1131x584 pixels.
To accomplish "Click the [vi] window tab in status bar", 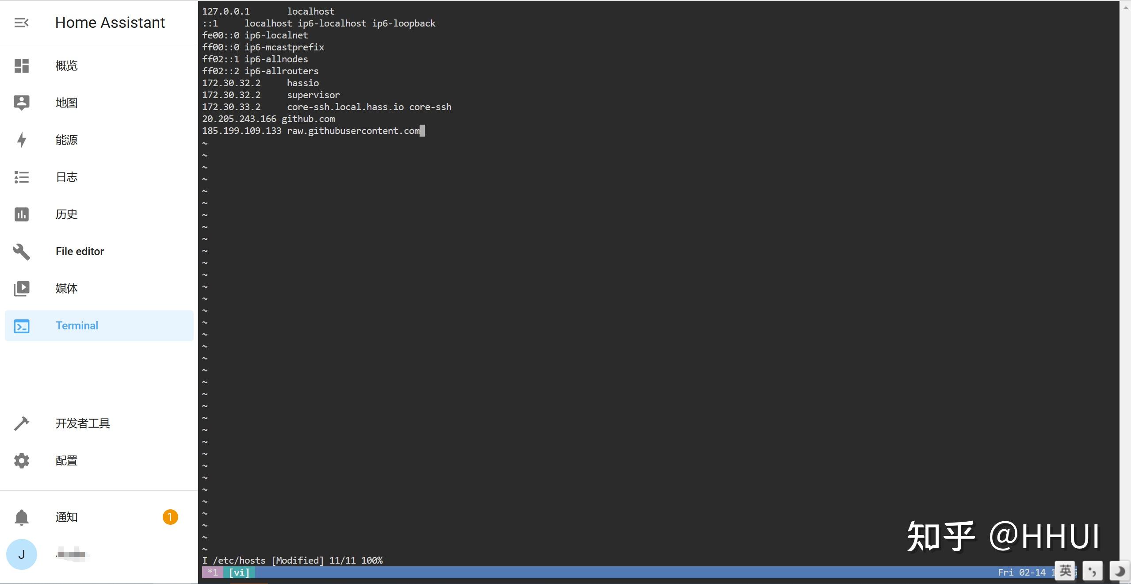I will point(239,573).
